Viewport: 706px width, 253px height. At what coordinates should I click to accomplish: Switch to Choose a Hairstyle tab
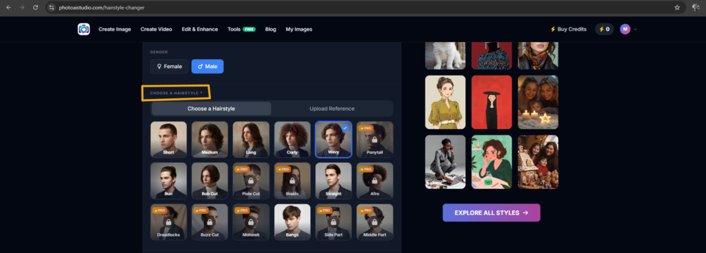(x=211, y=109)
